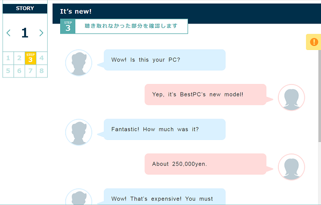Image resolution: width=321 pixels, height=205 pixels.
Task: Click the female avatar beside "Yep, it's BestPC's new model!"
Action: [x=291, y=97]
